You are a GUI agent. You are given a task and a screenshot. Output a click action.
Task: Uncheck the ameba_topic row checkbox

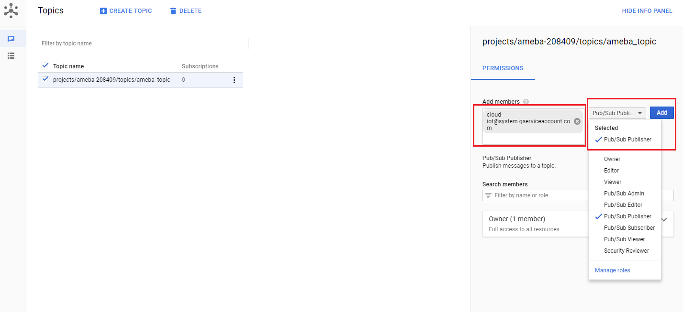pos(45,79)
